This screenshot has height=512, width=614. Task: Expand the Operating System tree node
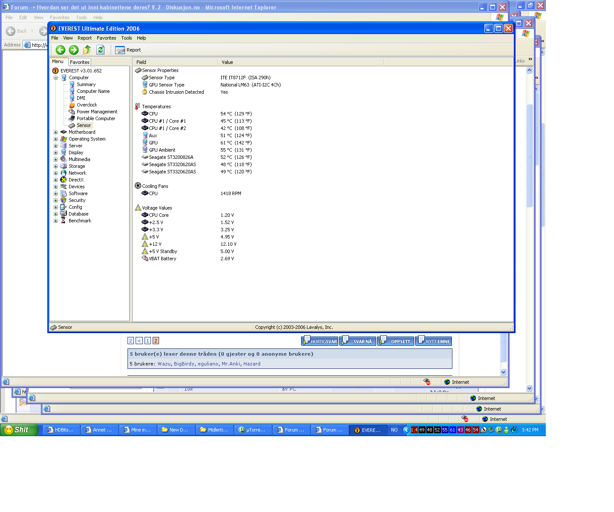coord(55,139)
